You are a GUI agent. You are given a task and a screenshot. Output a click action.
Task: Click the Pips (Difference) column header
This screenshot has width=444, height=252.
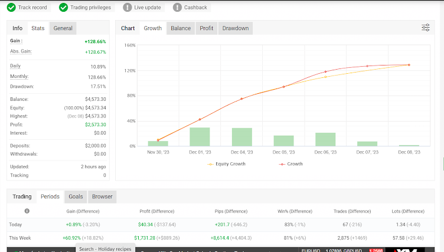231,211
